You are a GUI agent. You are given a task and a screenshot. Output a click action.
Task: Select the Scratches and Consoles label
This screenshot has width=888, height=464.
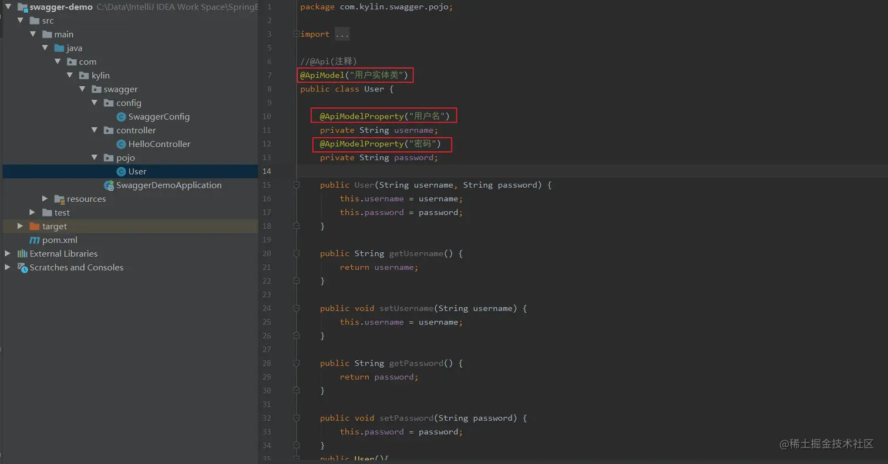[77, 267]
